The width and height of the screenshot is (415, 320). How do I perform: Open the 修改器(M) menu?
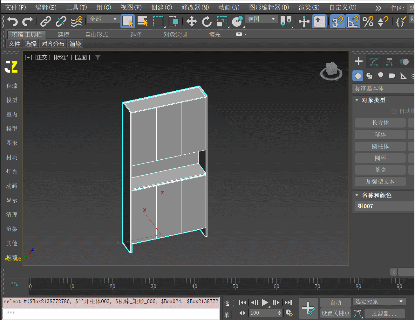pyautogui.click(x=195, y=7)
